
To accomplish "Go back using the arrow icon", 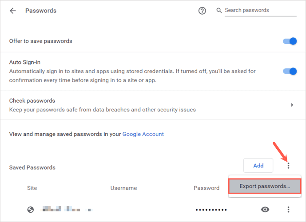I will 13,11.
